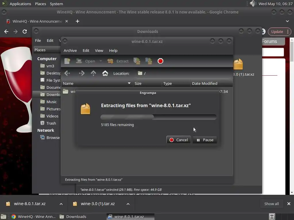This screenshot has width=294, height=220.
Task: Open Edit menu in Downloads window
Action: (50, 40)
